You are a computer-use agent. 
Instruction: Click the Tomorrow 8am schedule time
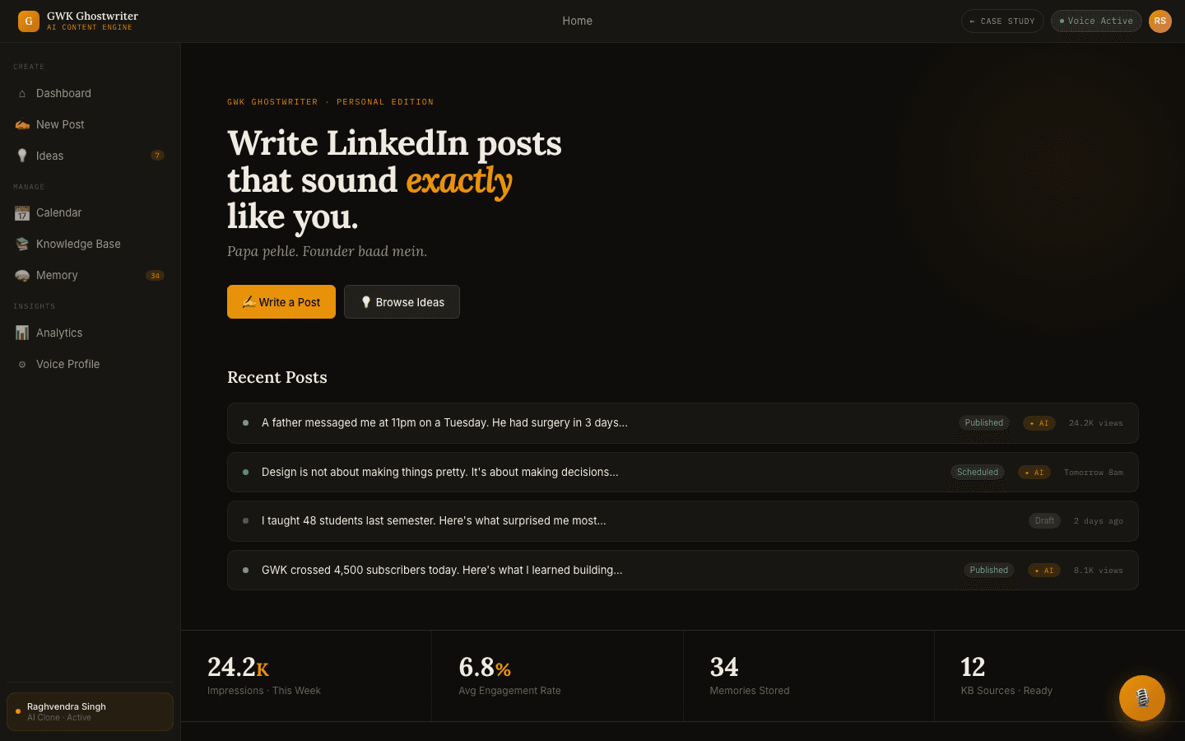tap(1094, 473)
